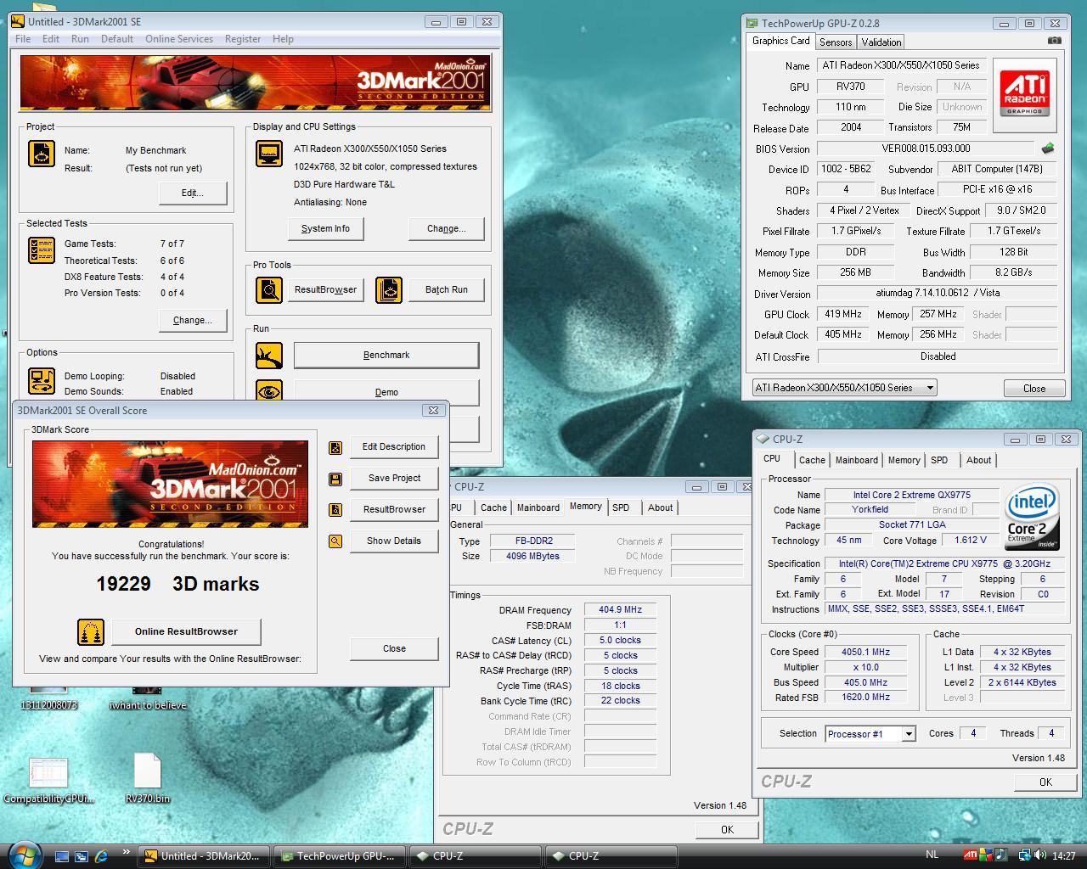Viewport: 1087px width, 869px height.
Task: Click the Online ResultBrowser button
Action: click(x=186, y=632)
